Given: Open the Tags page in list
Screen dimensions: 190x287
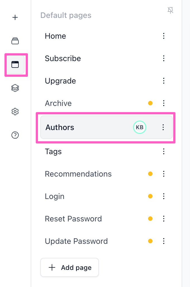Looking at the screenshot, I should (53, 152).
